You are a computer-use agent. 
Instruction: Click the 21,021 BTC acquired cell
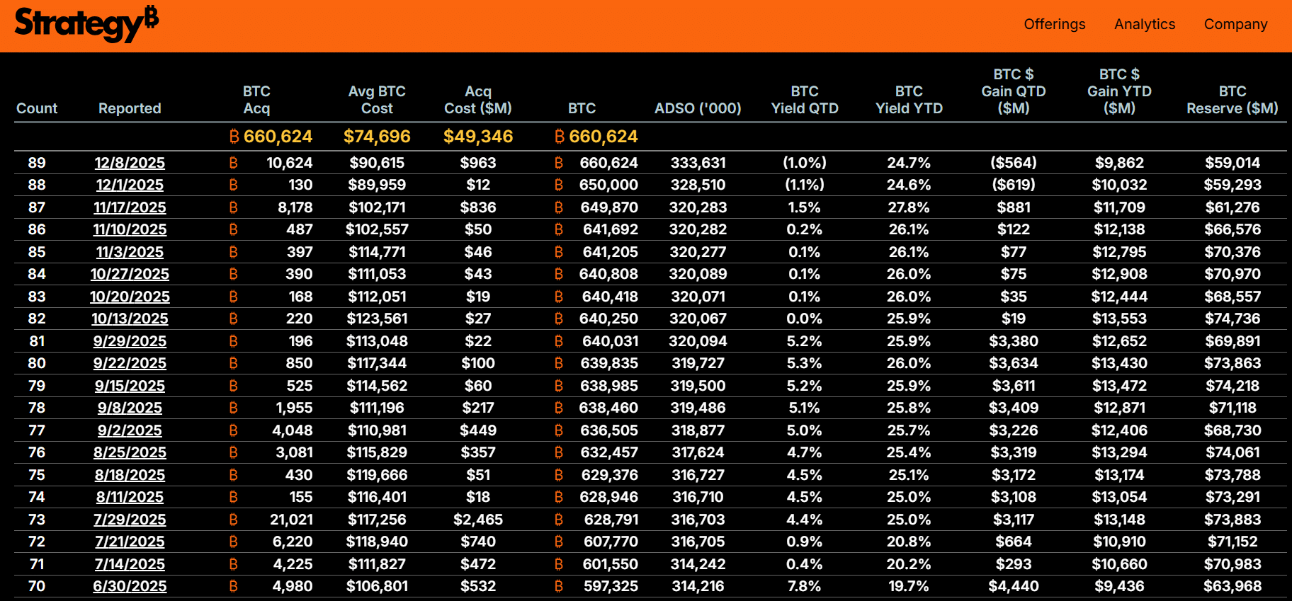coord(291,520)
